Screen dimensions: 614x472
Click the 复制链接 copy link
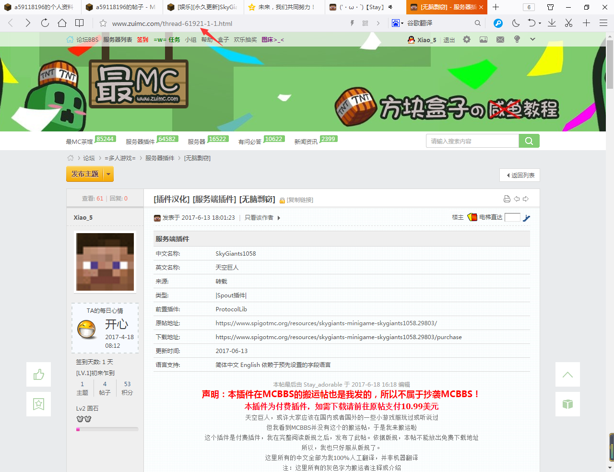[x=300, y=200]
